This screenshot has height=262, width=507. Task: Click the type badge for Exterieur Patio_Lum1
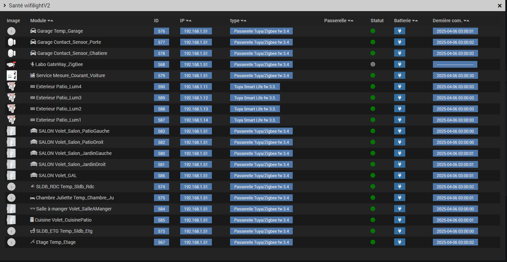(x=255, y=120)
